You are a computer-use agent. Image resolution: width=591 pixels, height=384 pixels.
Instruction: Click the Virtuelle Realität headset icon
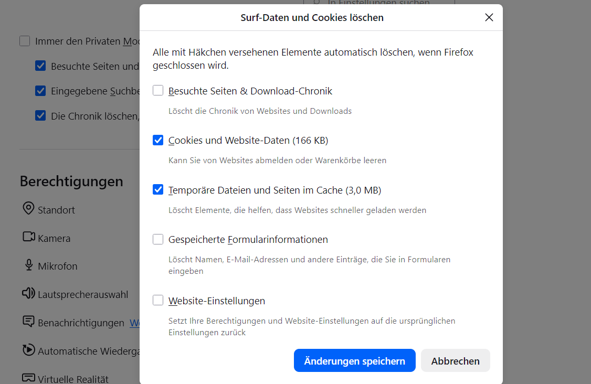28,378
